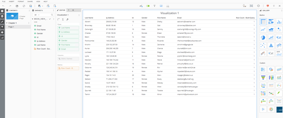The width and height of the screenshot is (283, 118).
Task: Insert a new visualization from top toolbar
Action: 141,6
